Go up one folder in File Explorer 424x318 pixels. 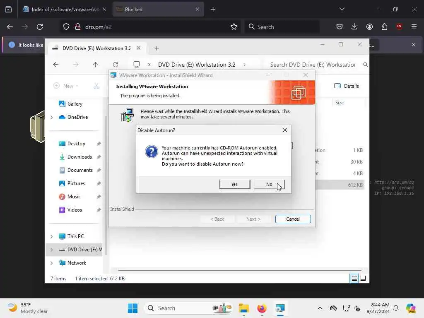96,65
